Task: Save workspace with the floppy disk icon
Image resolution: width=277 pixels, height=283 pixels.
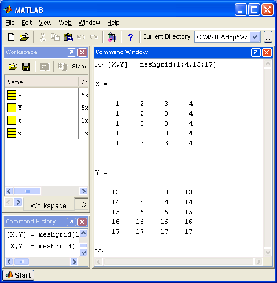Action: pyautogui.click(x=26, y=67)
